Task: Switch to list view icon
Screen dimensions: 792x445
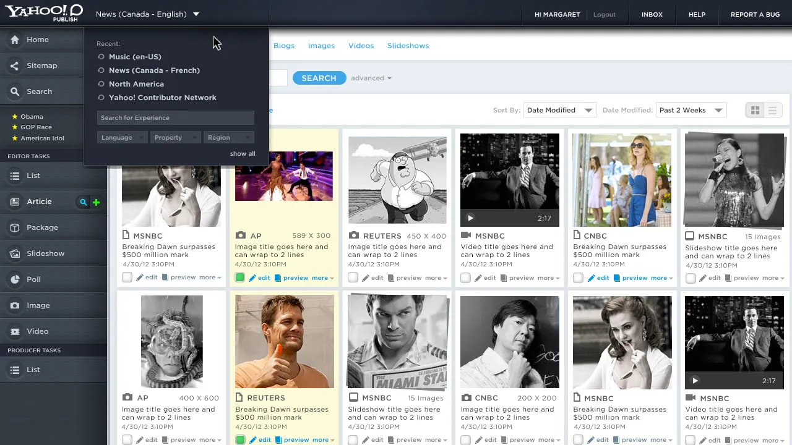Action: (772, 111)
